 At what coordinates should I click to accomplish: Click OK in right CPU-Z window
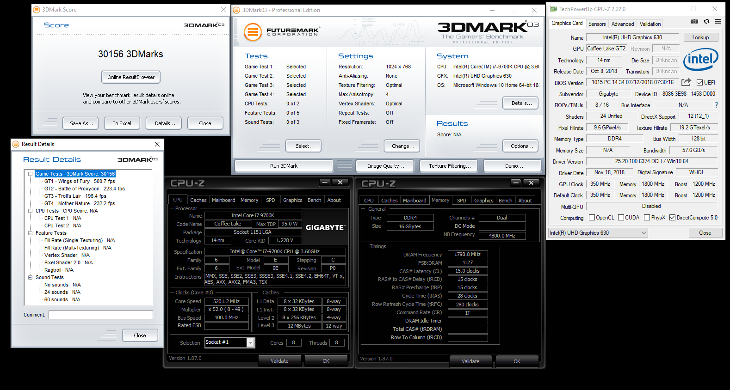[x=517, y=361]
